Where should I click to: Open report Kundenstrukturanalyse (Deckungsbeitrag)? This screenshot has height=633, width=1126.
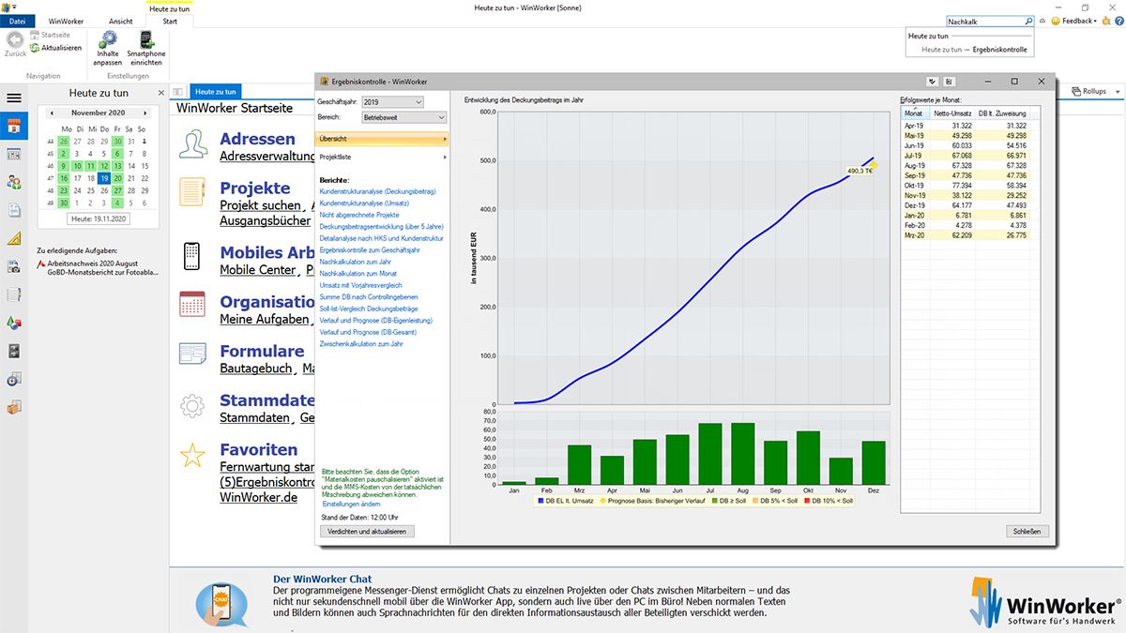tap(377, 191)
